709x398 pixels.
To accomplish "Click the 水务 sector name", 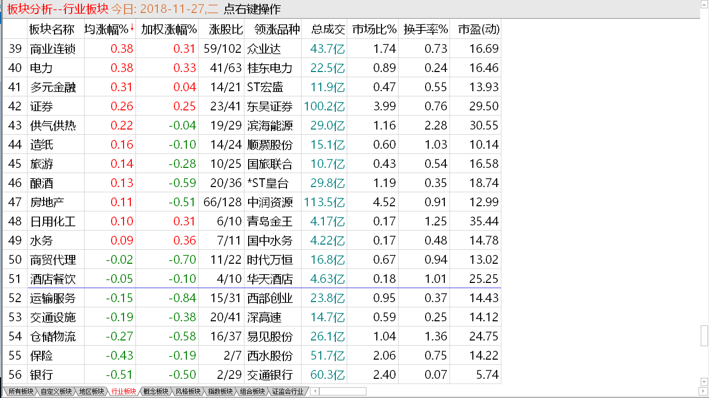I will point(42,240).
